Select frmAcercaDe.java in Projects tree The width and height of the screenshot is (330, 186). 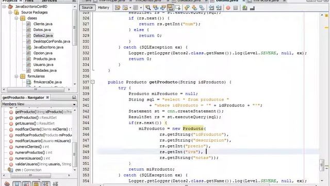[47, 82]
